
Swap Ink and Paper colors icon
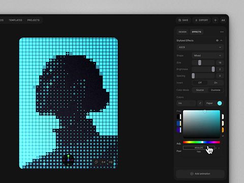coord(200,103)
